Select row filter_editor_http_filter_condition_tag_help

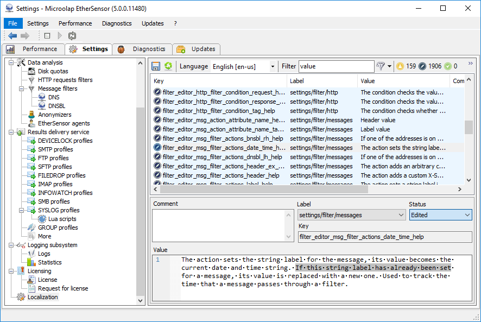(x=307, y=111)
